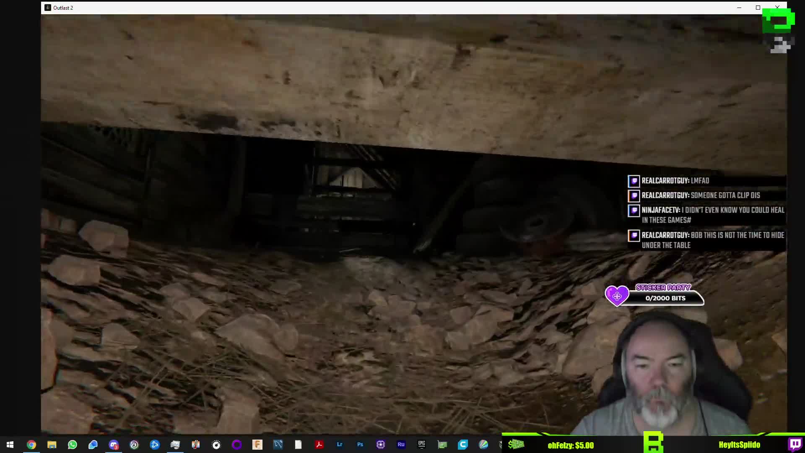
Task: Open the Epic Games Launcher
Action: click(422, 445)
